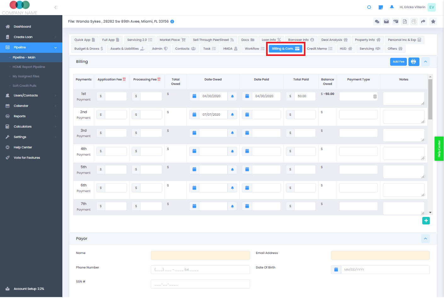This screenshot has height=298, width=444.
Task: Expand the Users/Contacts sidebar section
Action: [25, 95]
